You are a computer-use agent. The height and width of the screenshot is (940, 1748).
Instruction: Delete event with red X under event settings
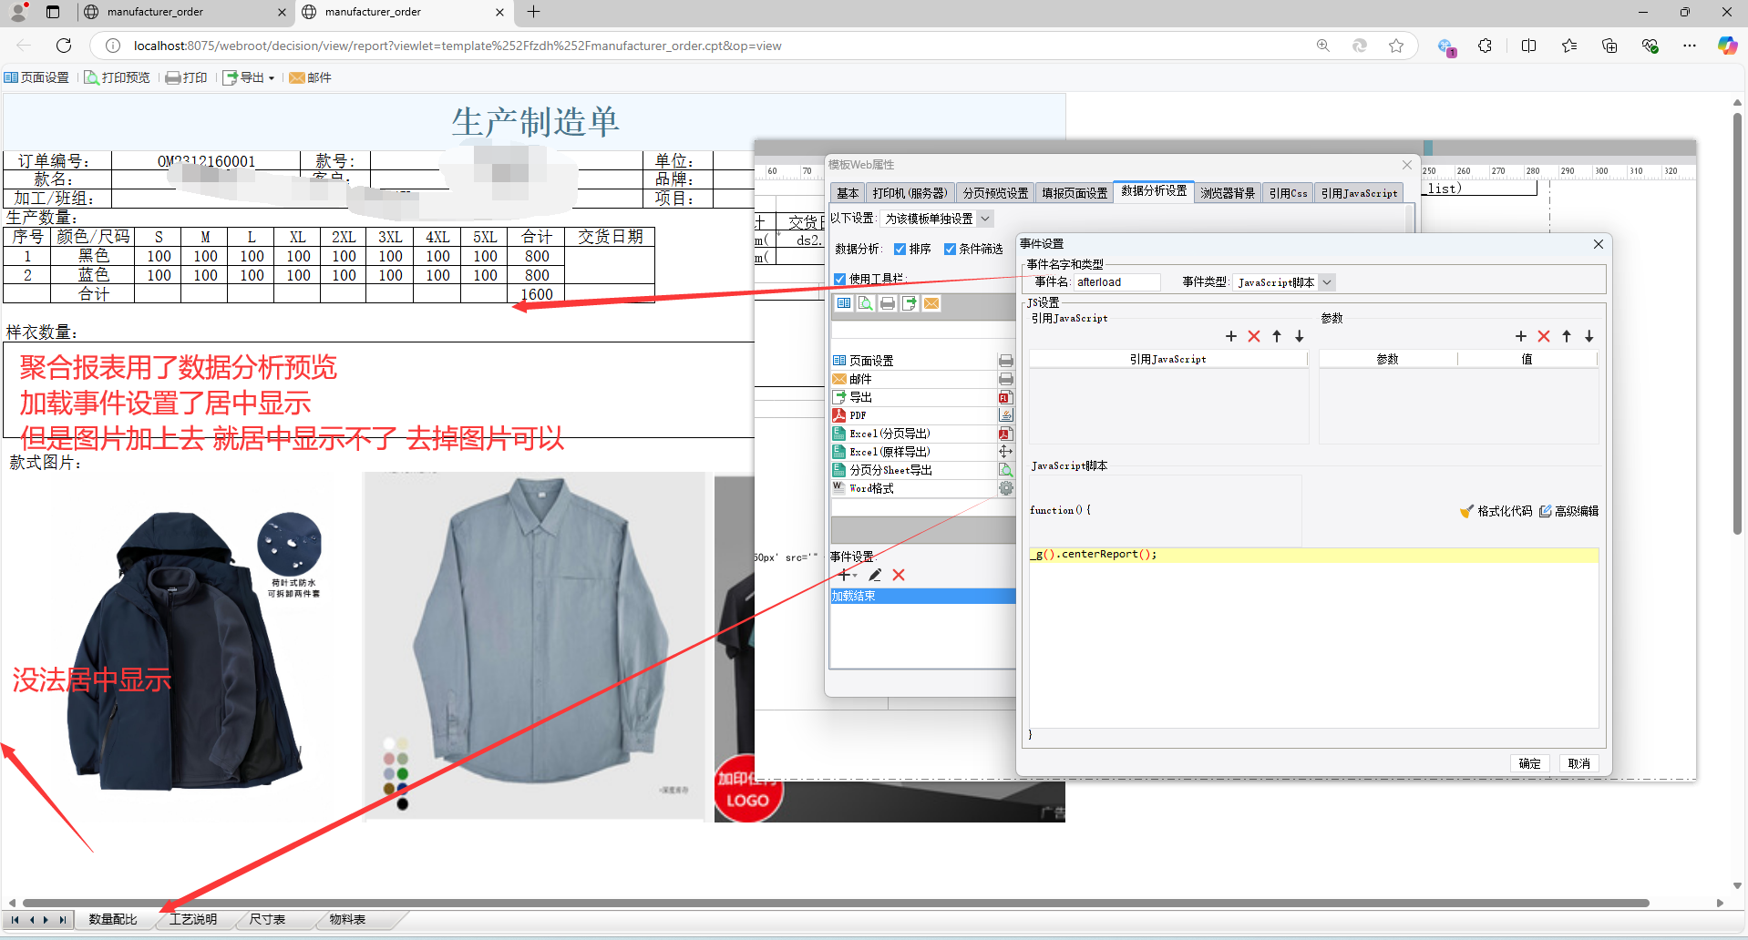click(x=899, y=575)
